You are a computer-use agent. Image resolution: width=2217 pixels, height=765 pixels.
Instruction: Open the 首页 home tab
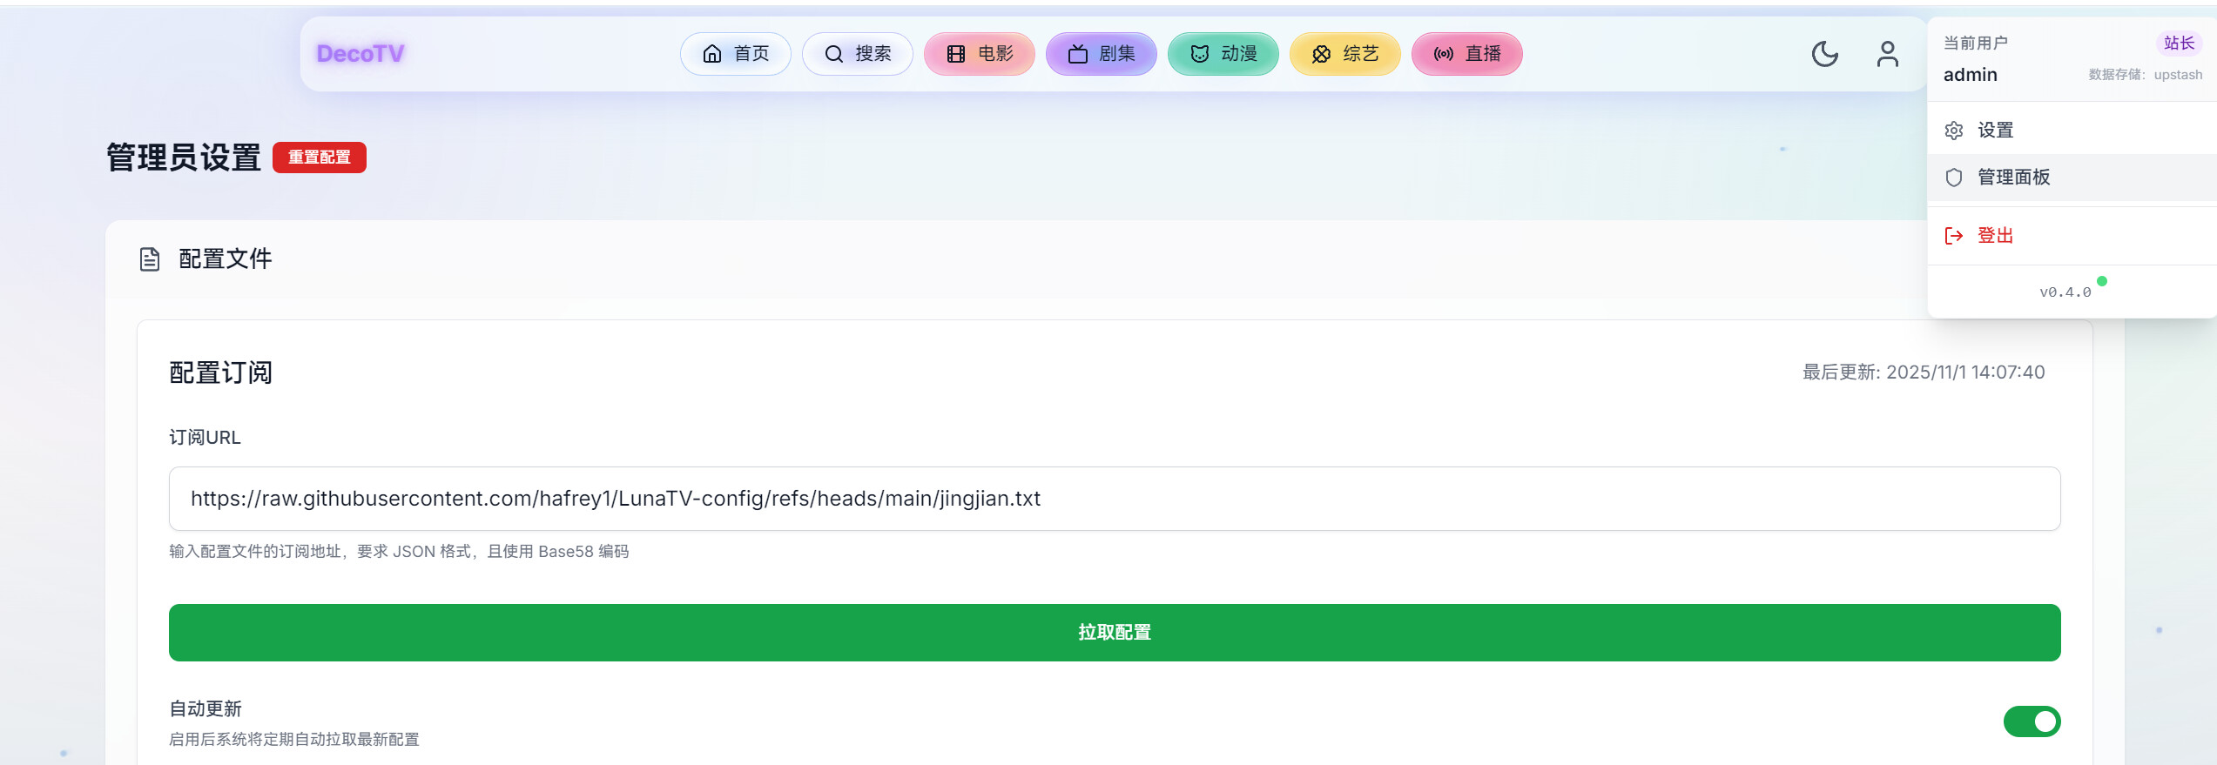(736, 54)
